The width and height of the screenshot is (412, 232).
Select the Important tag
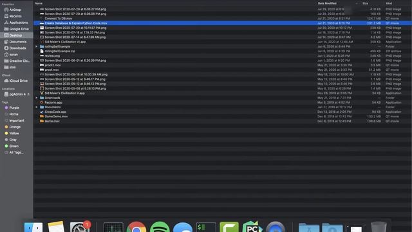[17, 121]
